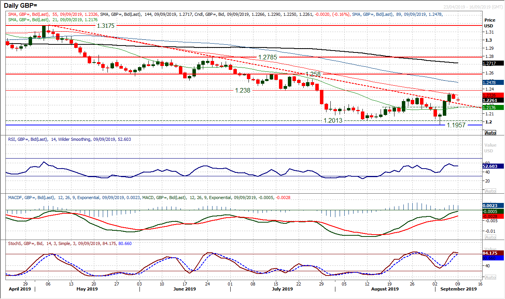The image size is (505, 299).
Task: Click the 1.238 level label
Action: (x=243, y=90)
